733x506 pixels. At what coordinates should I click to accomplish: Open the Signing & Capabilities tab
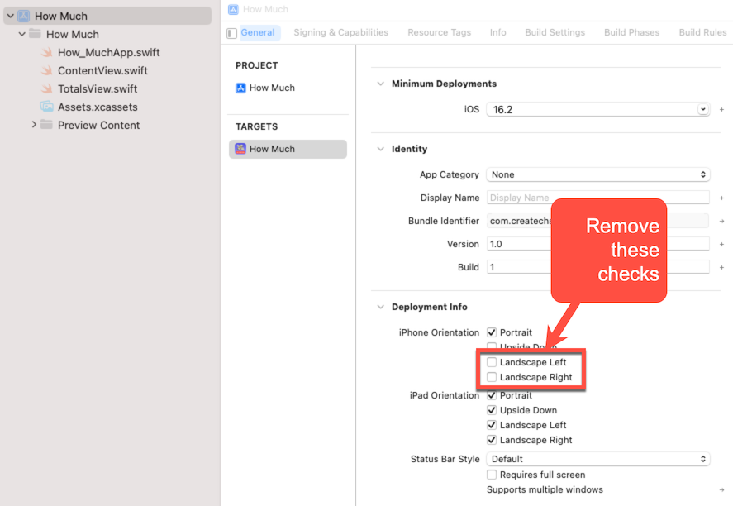click(x=340, y=33)
